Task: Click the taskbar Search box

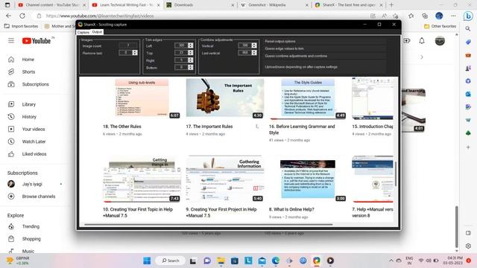Action: tap(171, 261)
